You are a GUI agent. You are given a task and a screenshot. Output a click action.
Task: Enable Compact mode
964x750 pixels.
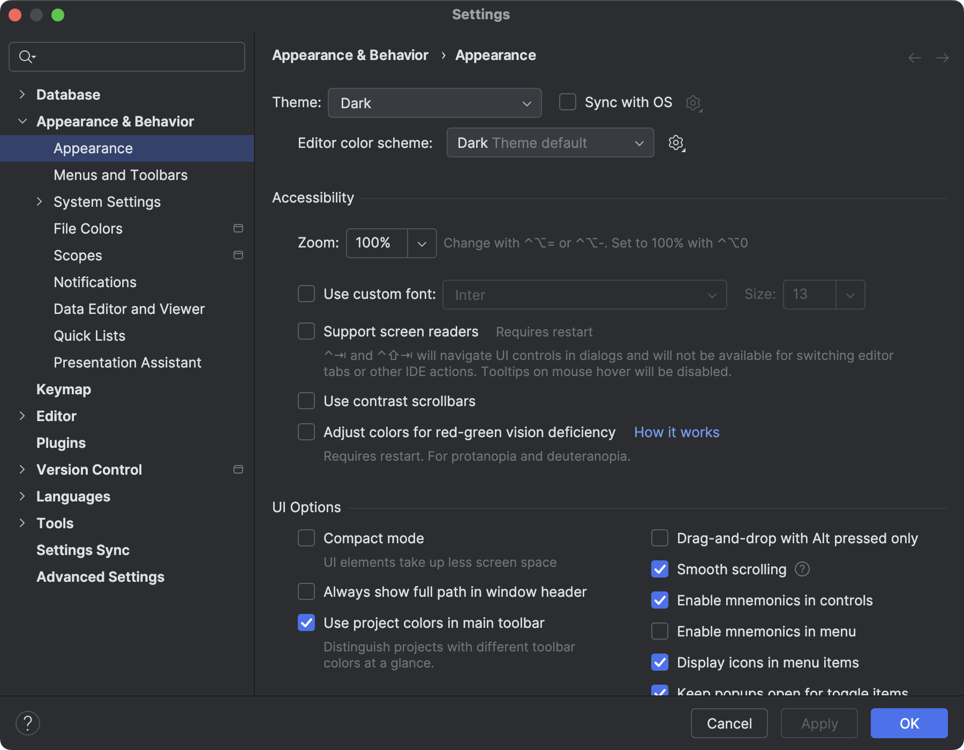pyautogui.click(x=306, y=538)
